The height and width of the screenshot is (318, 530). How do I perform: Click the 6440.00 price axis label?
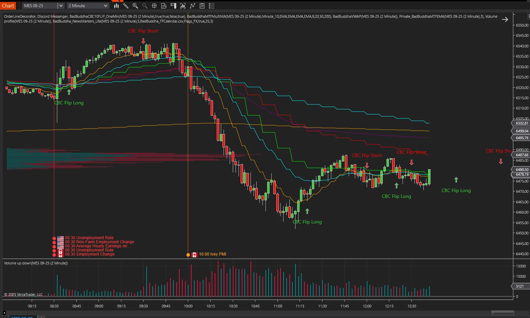(522, 254)
